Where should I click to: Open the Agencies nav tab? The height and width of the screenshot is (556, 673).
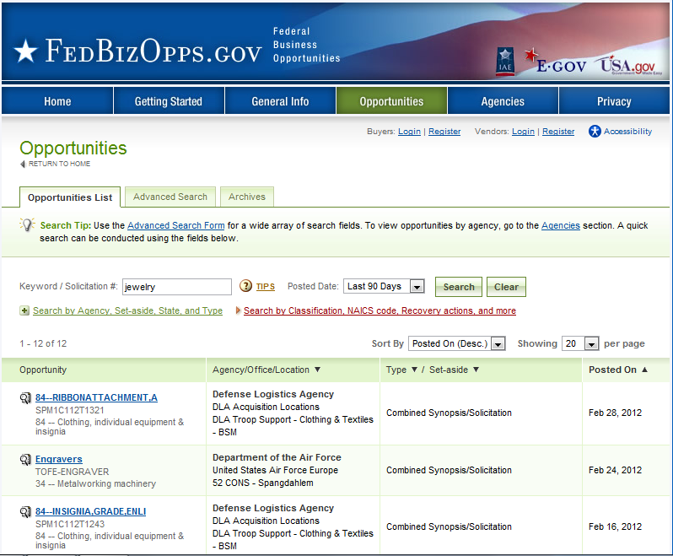tap(503, 101)
